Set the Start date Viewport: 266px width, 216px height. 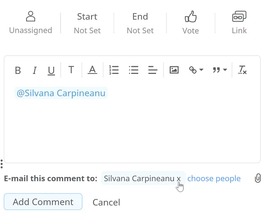point(87,23)
